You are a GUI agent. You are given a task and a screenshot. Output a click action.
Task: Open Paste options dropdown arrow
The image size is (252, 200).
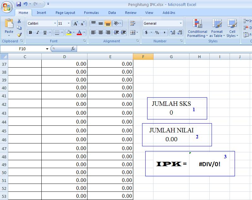(9, 35)
